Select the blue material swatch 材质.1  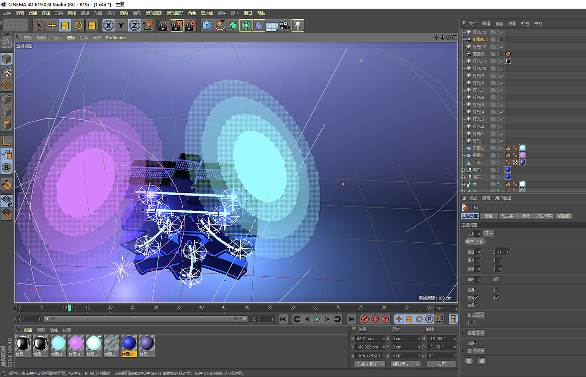(129, 346)
